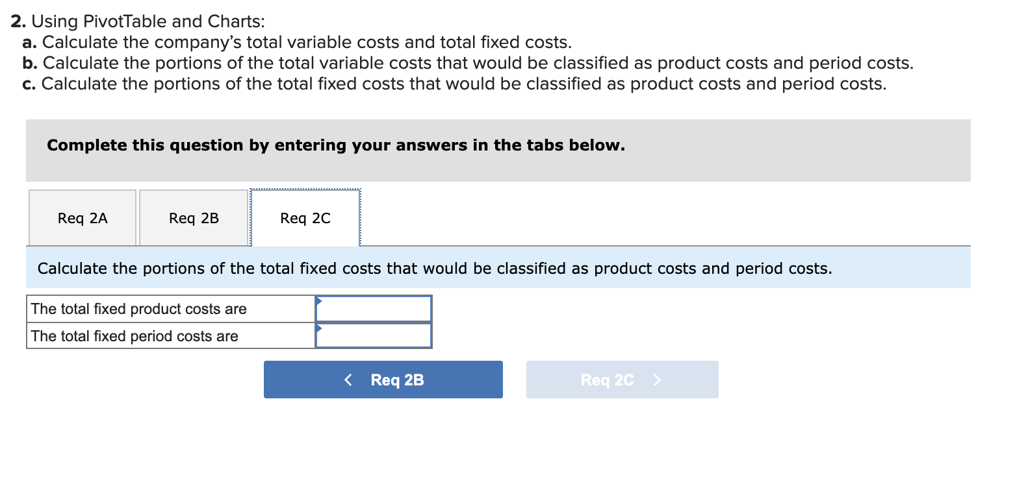1015x484 pixels.
Task: Go back using the Req 2B navigation button
Action: pyautogui.click(x=383, y=380)
